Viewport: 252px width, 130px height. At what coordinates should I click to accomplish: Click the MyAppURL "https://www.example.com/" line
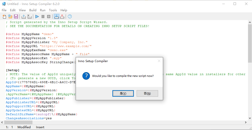click(49, 46)
